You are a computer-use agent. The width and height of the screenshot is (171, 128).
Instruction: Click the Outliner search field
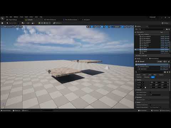pos(152,29)
